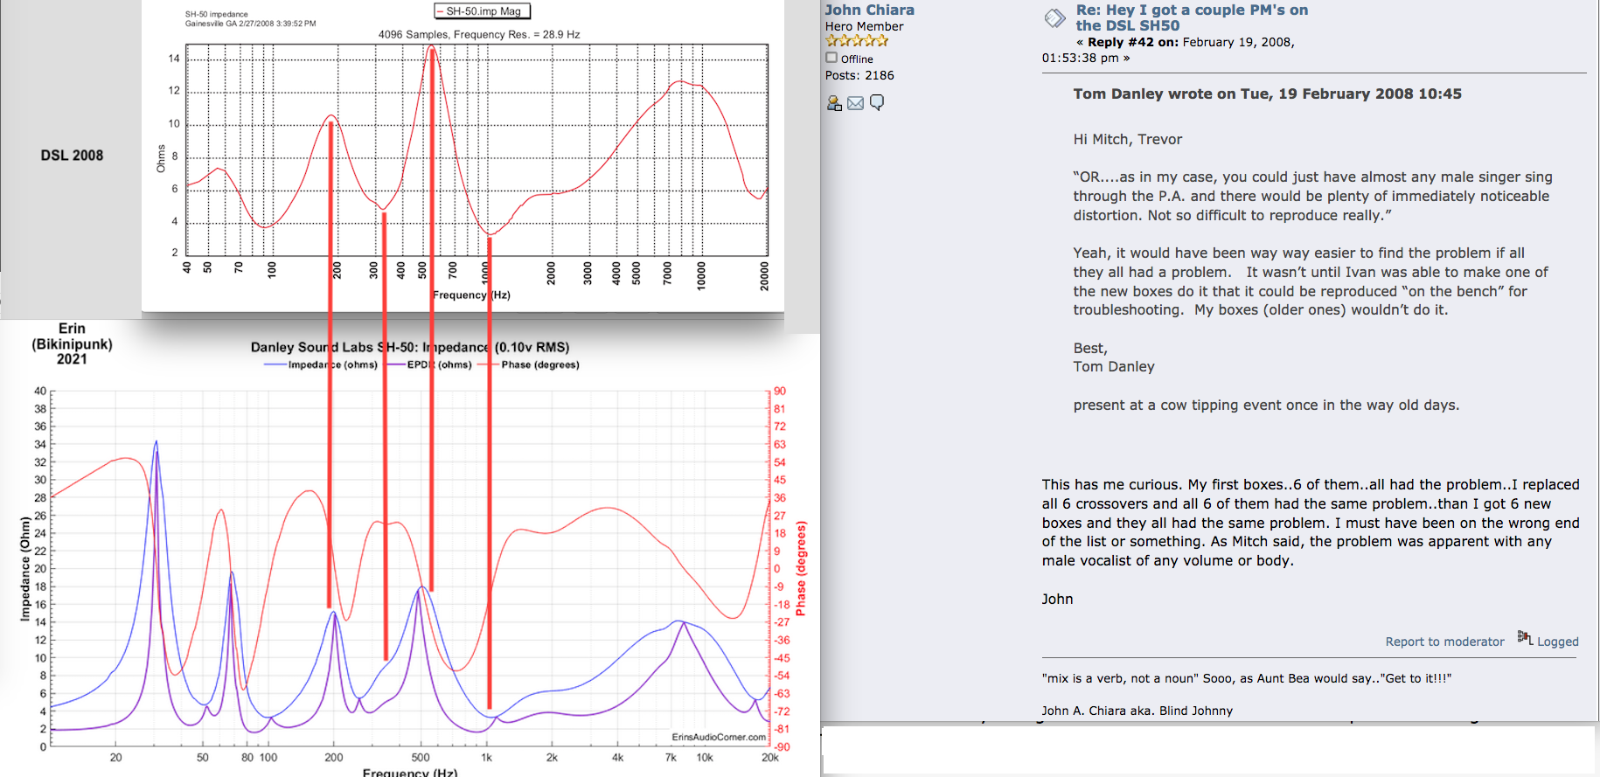Click the 'ErinsAudioCorner.com' chart watermark text
Screen dimensions: 1600x777
719,737
